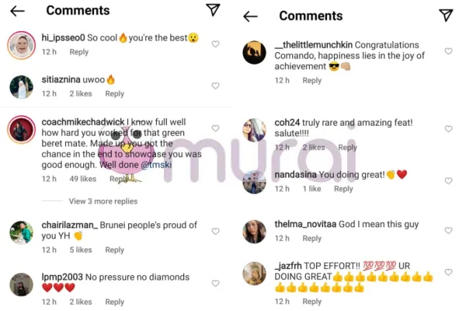The height and width of the screenshot is (311, 466).
Task: Open coachmikechadwick profile picture
Action: click(22, 130)
